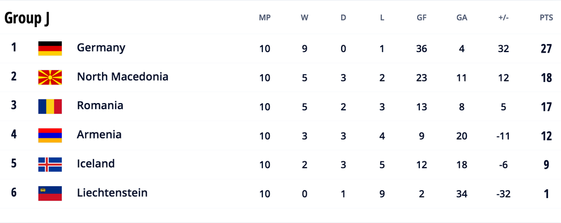Open the Iceland team name
Image resolution: width=561 pixels, height=223 pixels.
pyautogui.click(x=96, y=164)
